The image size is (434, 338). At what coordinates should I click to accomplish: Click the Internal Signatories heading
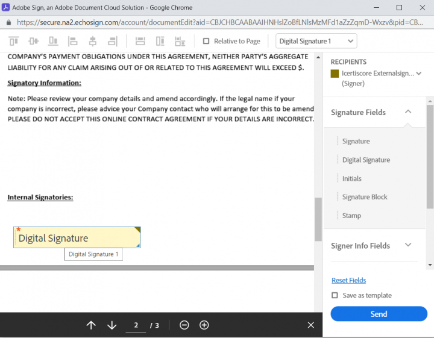tap(40, 197)
